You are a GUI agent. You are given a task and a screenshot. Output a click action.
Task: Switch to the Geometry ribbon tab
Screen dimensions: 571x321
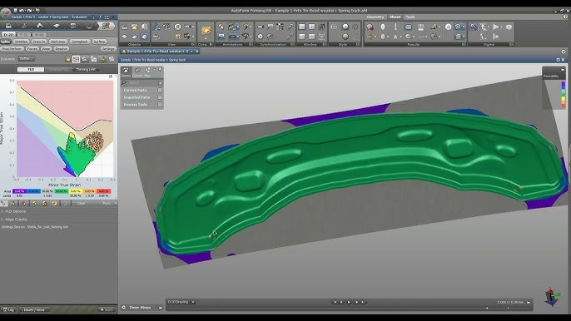[375, 17]
